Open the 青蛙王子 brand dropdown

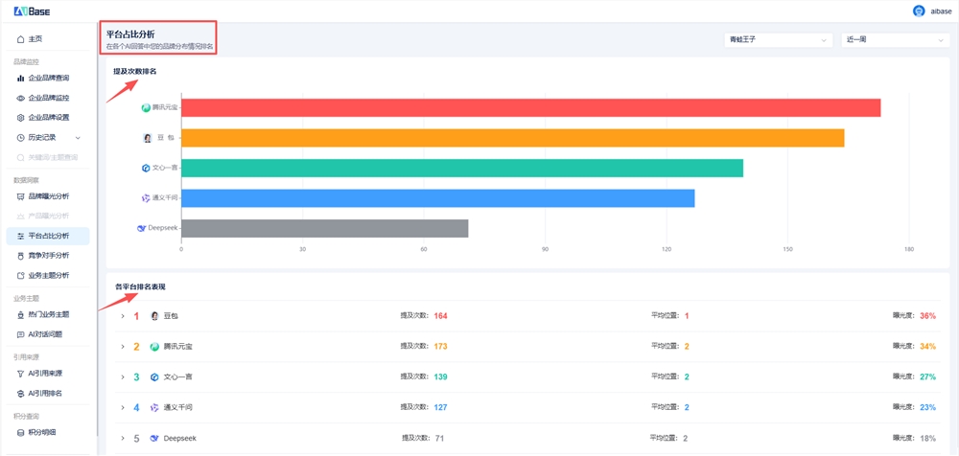778,40
